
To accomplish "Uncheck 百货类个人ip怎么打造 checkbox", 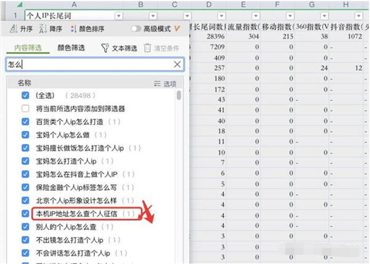I will tap(25, 121).
